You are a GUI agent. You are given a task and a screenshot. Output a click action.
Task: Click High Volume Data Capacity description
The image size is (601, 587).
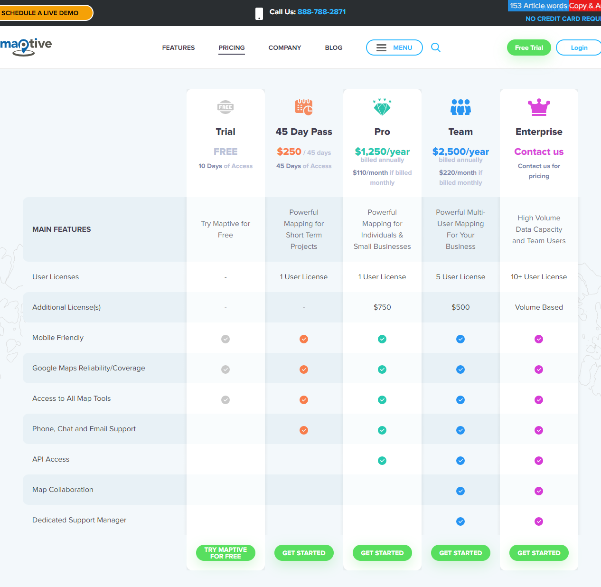(539, 229)
